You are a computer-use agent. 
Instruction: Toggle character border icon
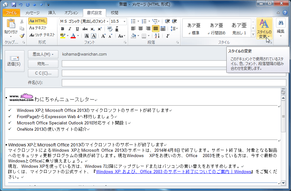tap(94, 36)
